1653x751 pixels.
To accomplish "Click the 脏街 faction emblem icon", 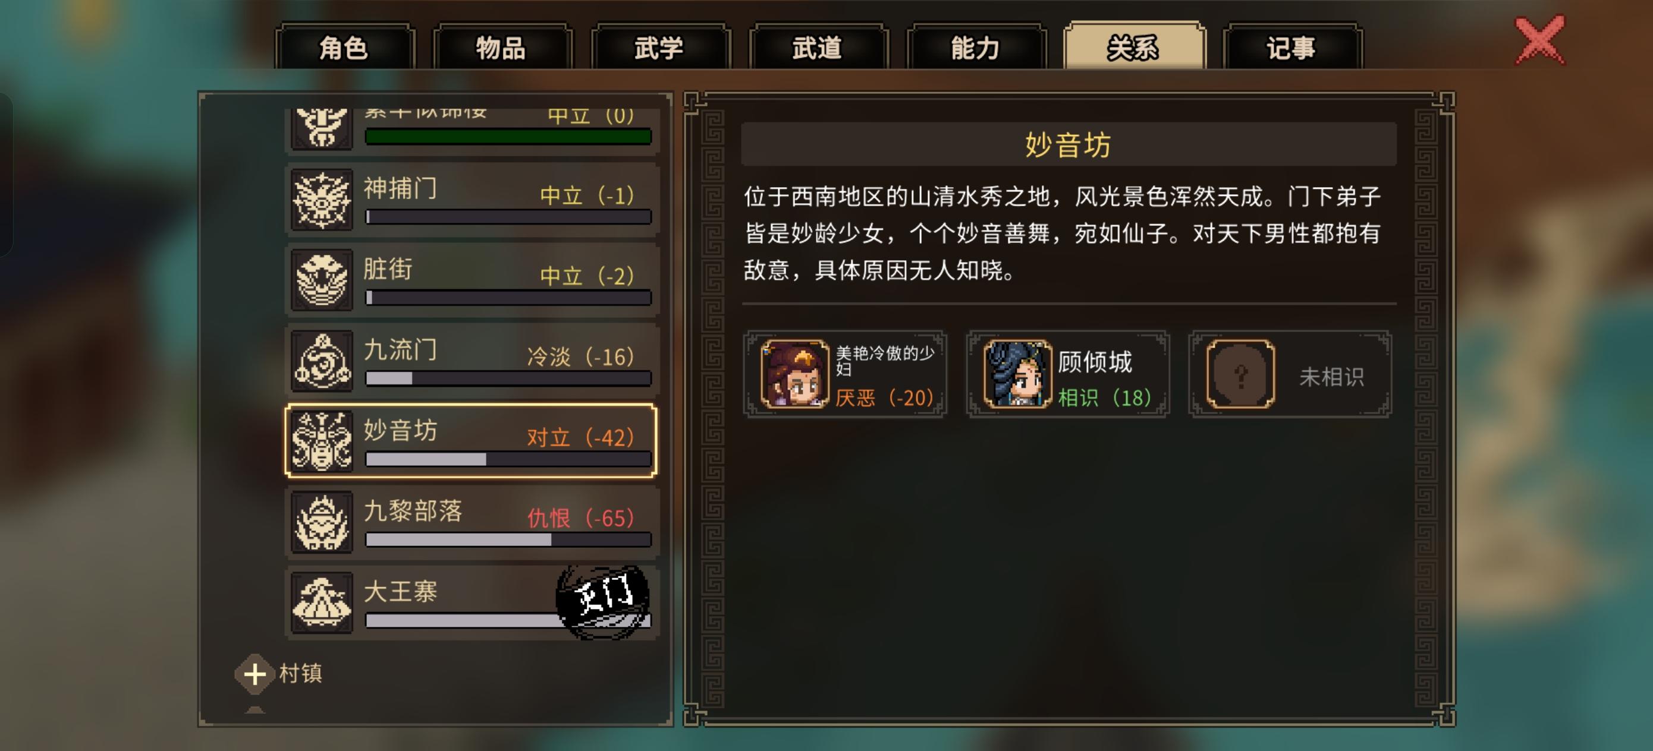I will pos(322,280).
